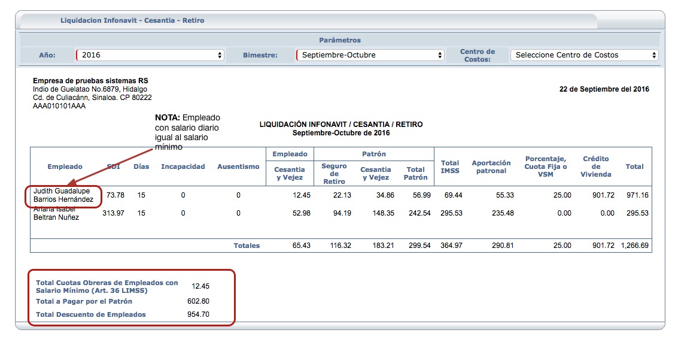675x339 pixels.
Task: Click the Aportación patronal value 55.33
Action: pos(505,195)
